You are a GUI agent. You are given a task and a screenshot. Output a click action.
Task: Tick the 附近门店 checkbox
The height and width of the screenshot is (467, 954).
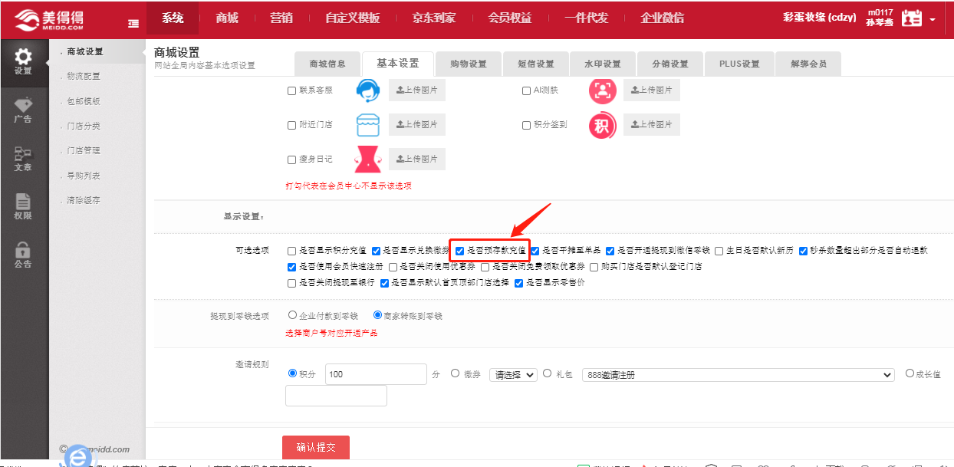pyautogui.click(x=291, y=126)
